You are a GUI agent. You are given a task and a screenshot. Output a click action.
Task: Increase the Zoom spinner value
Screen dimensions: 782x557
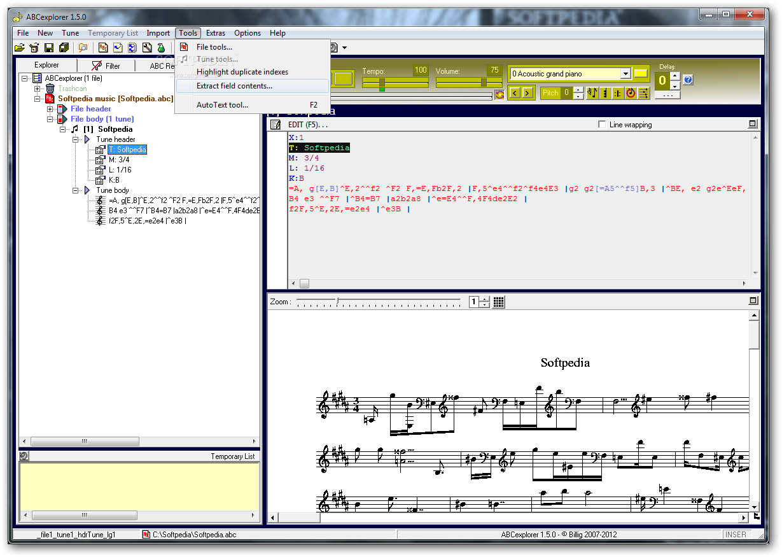pyautogui.click(x=484, y=299)
